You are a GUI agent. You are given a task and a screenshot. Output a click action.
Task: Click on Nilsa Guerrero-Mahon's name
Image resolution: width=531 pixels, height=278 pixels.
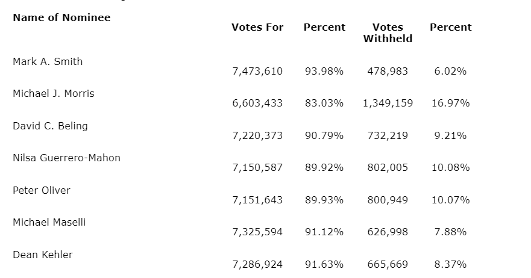click(x=66, y=158)
